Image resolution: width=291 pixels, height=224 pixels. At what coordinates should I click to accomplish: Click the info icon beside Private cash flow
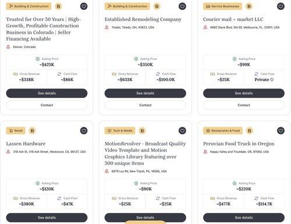272,80
